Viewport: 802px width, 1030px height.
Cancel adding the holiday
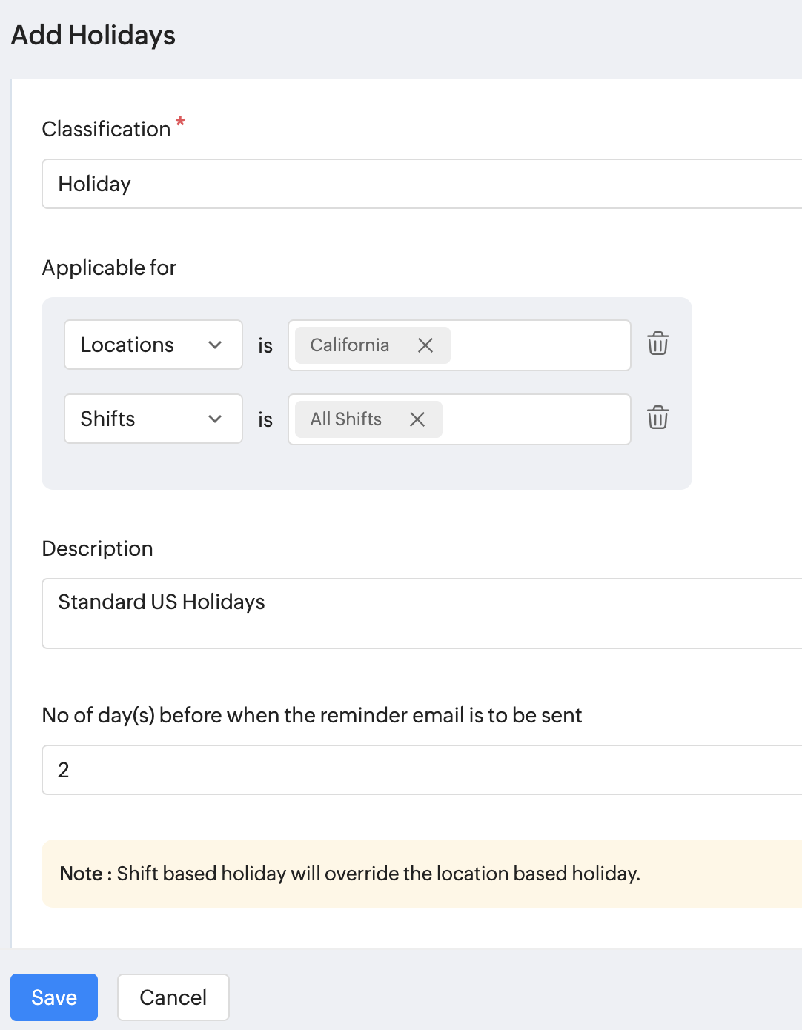(173, 997)
